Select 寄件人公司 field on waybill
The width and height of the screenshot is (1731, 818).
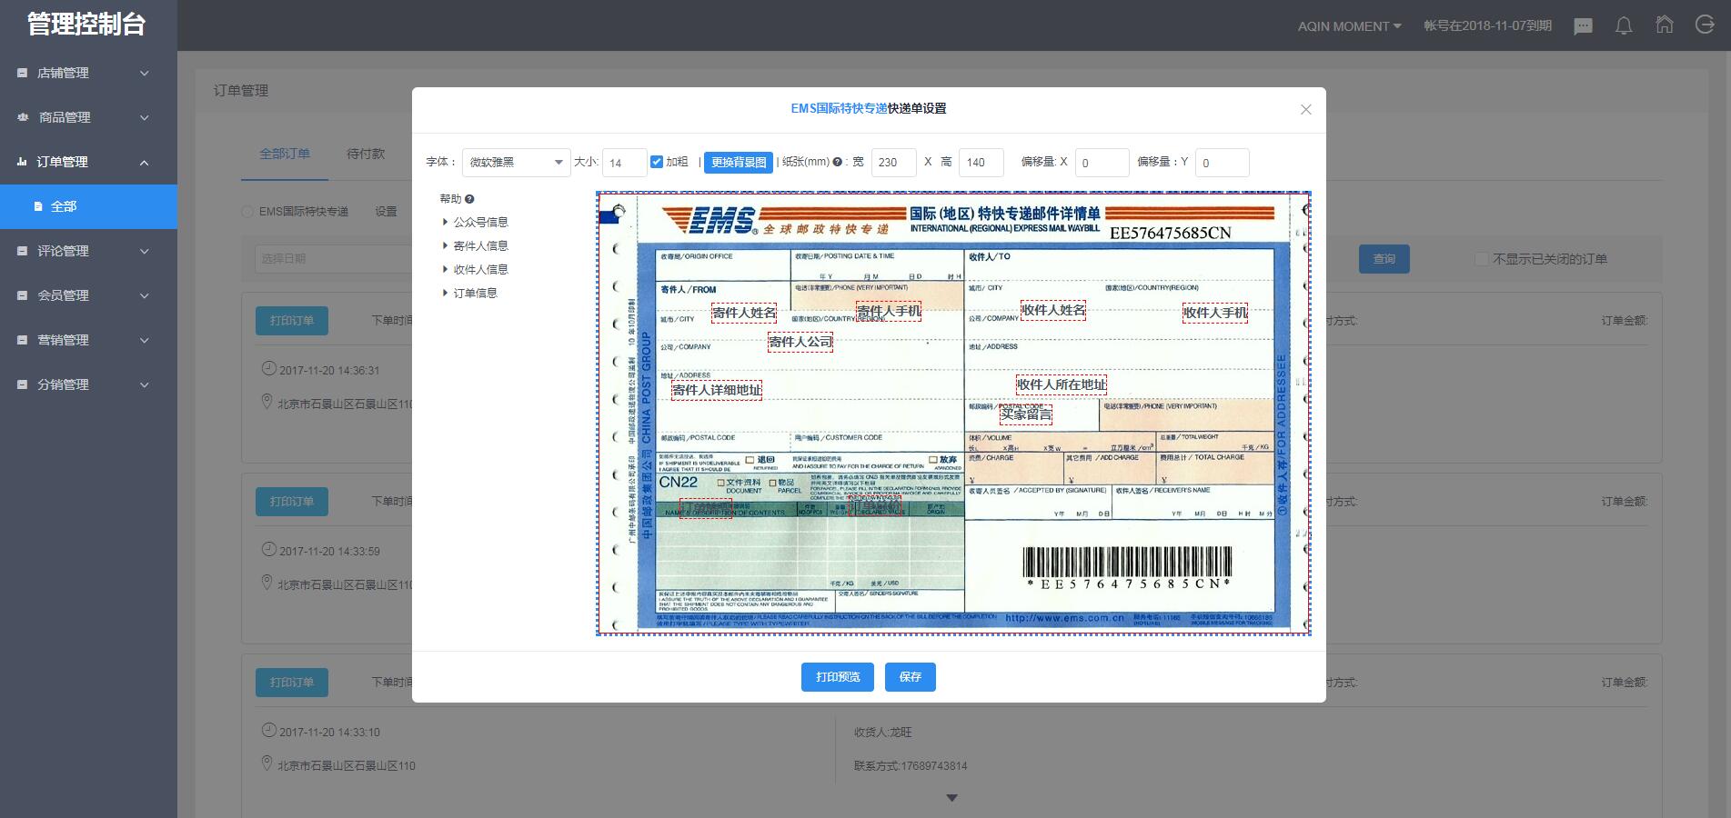coord(800,342)
